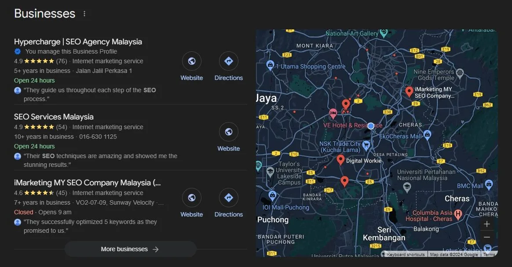The height and width of the screenshot is (267, 512).
Task: Open Keyboard shortcuts on map
Action: click(406, 254)
